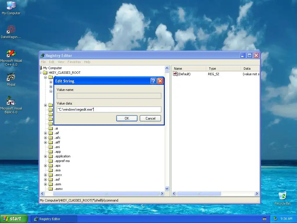
Task: Click the greyed Value name field
Action: coord(109,96)
